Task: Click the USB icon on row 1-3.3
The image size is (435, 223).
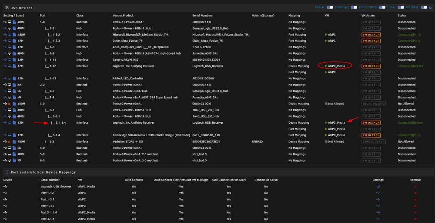Action: point(5,41)
